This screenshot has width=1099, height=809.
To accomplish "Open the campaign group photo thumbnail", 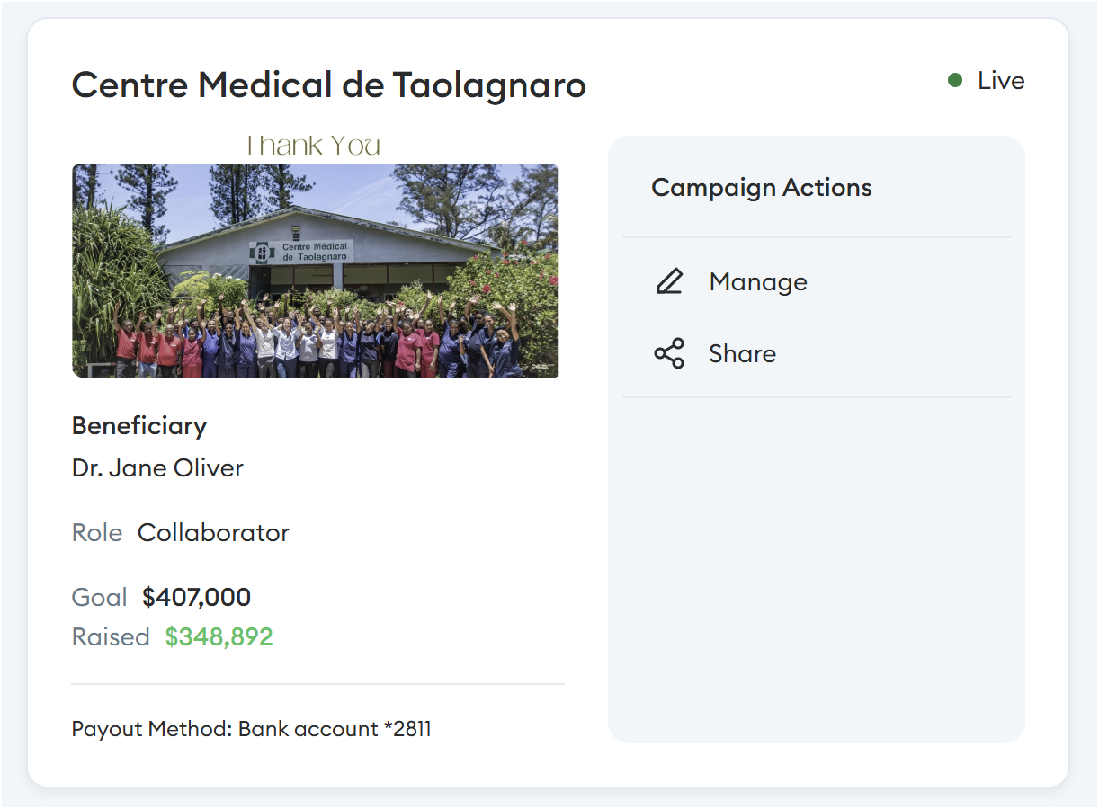I will click(316, 271).
